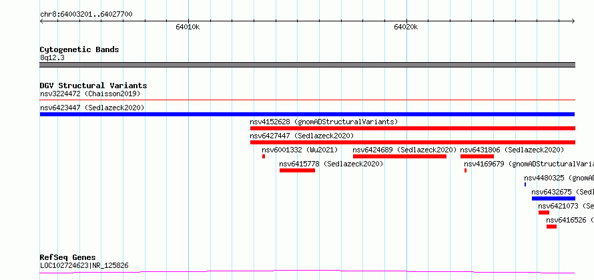
Task: Open the LOC102724623|NR_125826 gene label
Action: (x=84, y=265)
